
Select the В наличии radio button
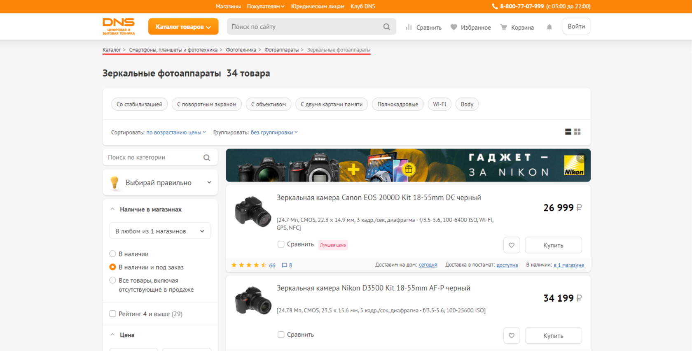pyautogui.click(x=112, y=254)
